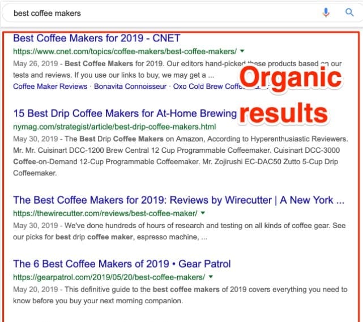
Task: Click the green thewirecutter.com URL
Action: 105,213
